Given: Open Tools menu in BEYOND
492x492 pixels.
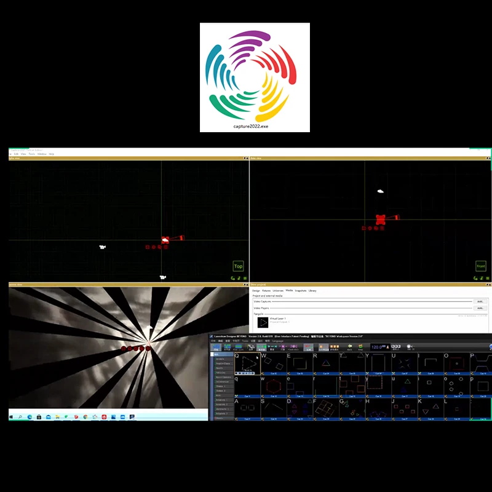Looking at the screenshot, I should (x=245, y=341).
